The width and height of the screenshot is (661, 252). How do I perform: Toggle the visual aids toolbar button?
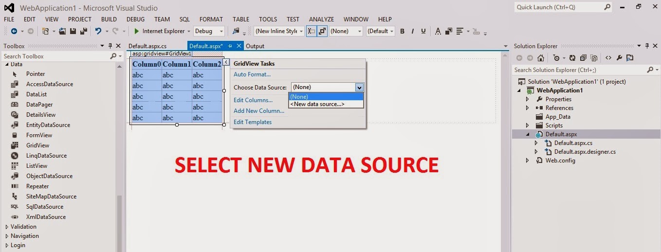(x=312, y=31)
